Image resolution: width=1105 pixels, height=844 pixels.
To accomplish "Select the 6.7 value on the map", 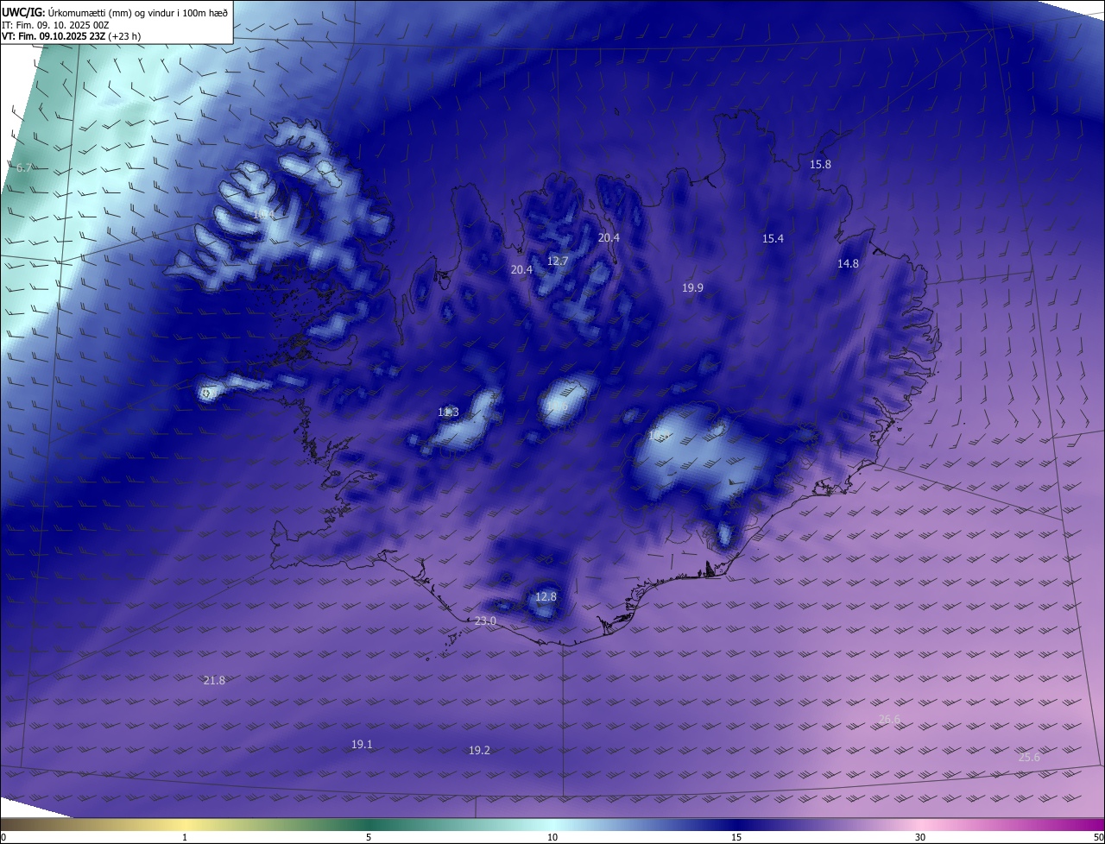I will (24, 167).
